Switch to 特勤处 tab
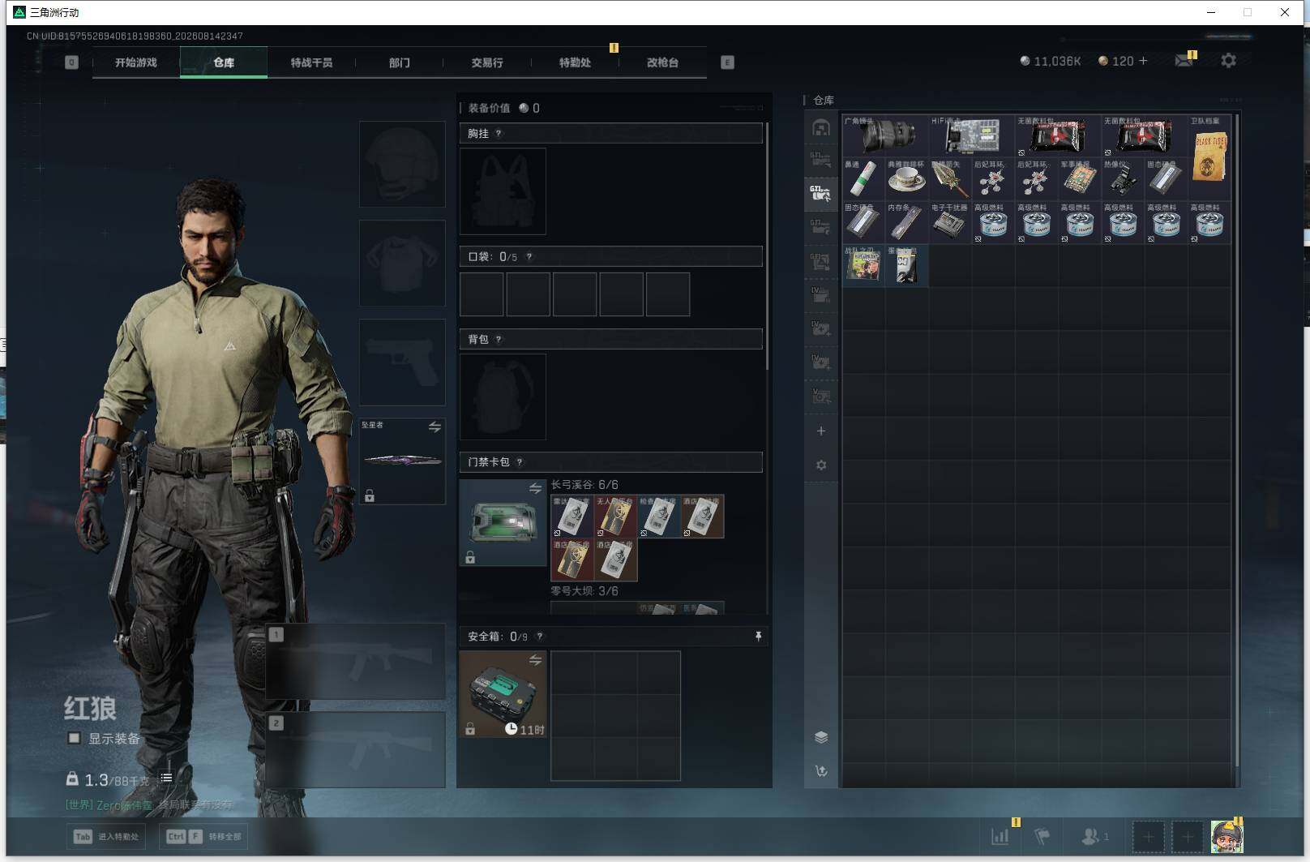 point(575,62)
